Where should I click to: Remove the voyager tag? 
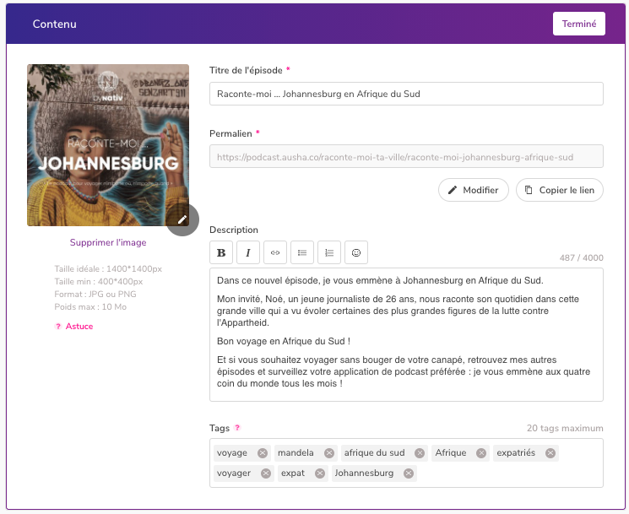point(266,473)
